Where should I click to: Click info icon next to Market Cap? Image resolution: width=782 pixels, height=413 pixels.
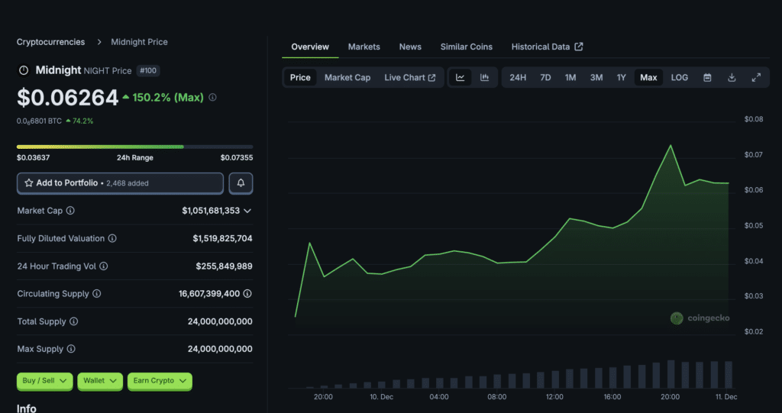[x=70, y=211]
